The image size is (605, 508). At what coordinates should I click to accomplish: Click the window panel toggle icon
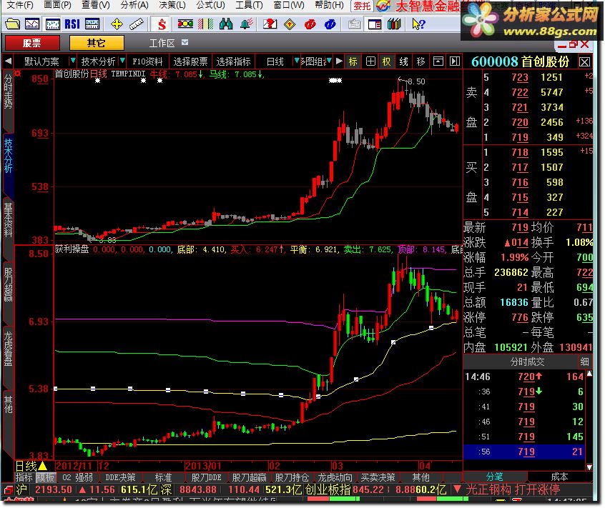(438, 61)
